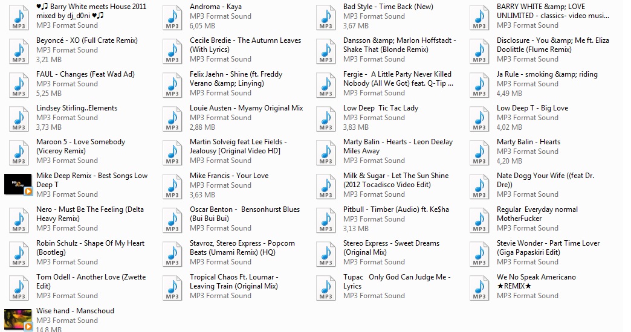The width and height of the screenshot is (631, 332).
Task: Click Cecile Bredie - The Autumn Leaves icon
Action: tap(172, 51)
